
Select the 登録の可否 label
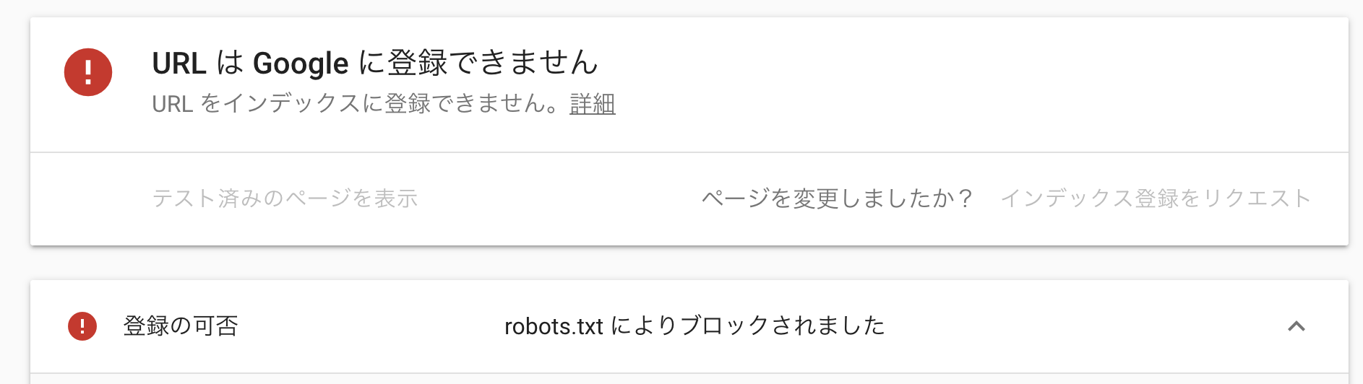pyautogui.click(x=181, y=326)
